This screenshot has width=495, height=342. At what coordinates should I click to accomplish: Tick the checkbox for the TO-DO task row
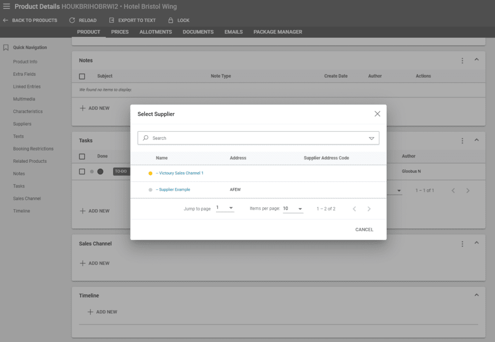click(82, 171)
